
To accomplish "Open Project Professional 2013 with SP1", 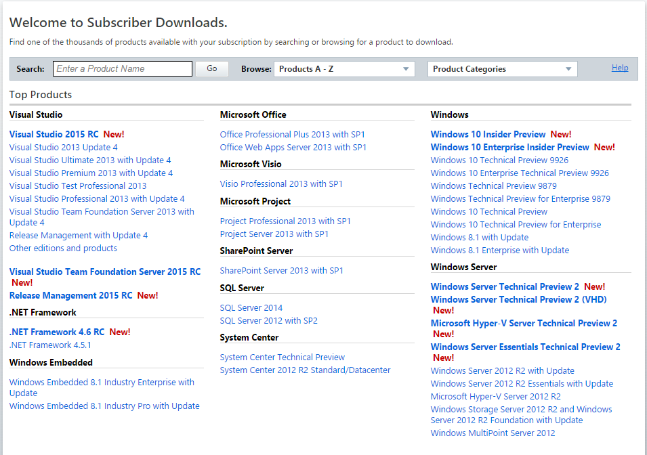I will [x=285, y=221].
